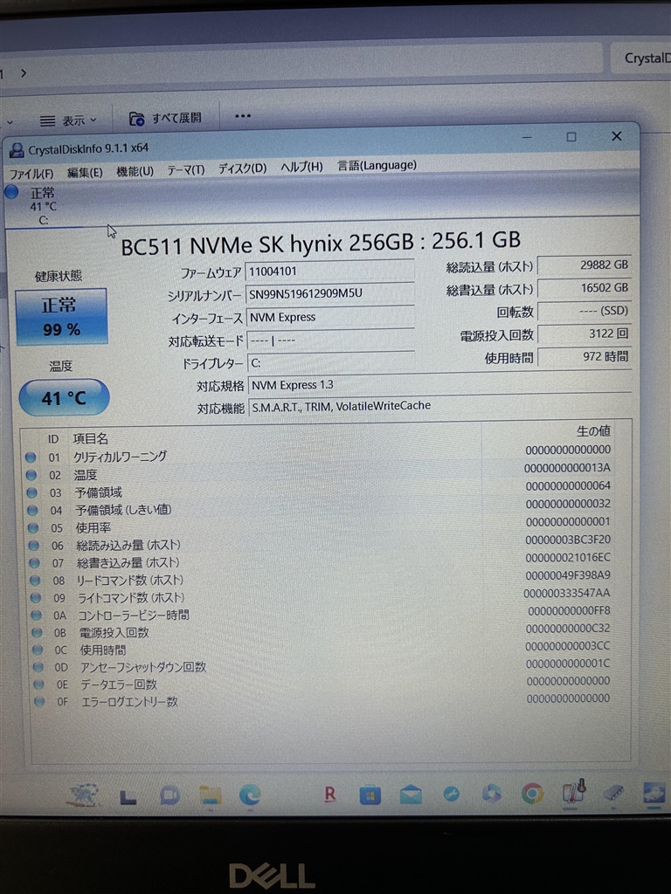Click the drive letter field C:
This screenshot has height=894, width=671.
pos(331,362)
